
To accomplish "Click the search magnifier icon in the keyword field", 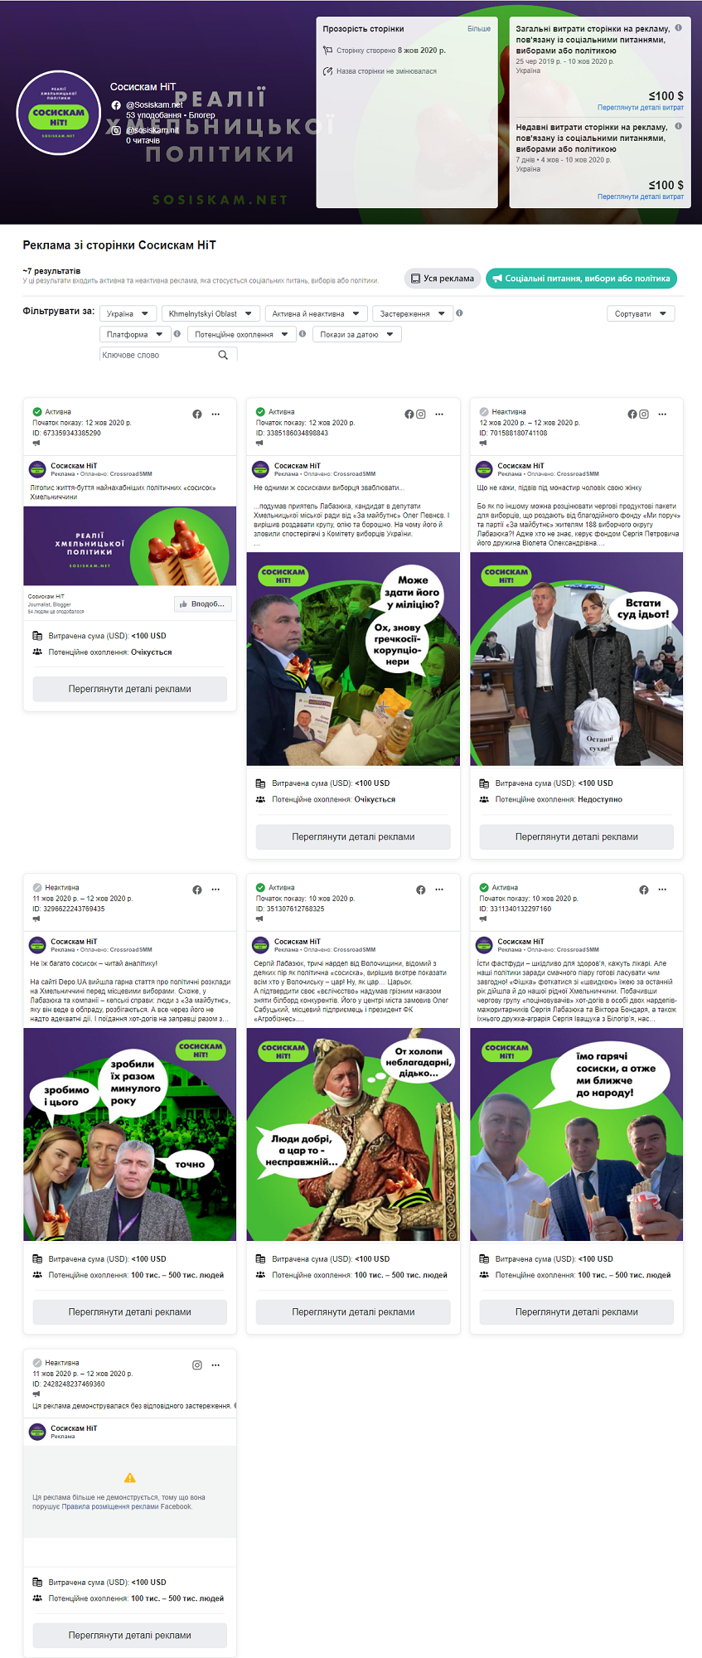I will coord(223,355).
